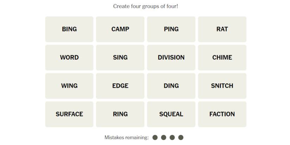
Task: Click the SING word tile
Action: [120, 58]
